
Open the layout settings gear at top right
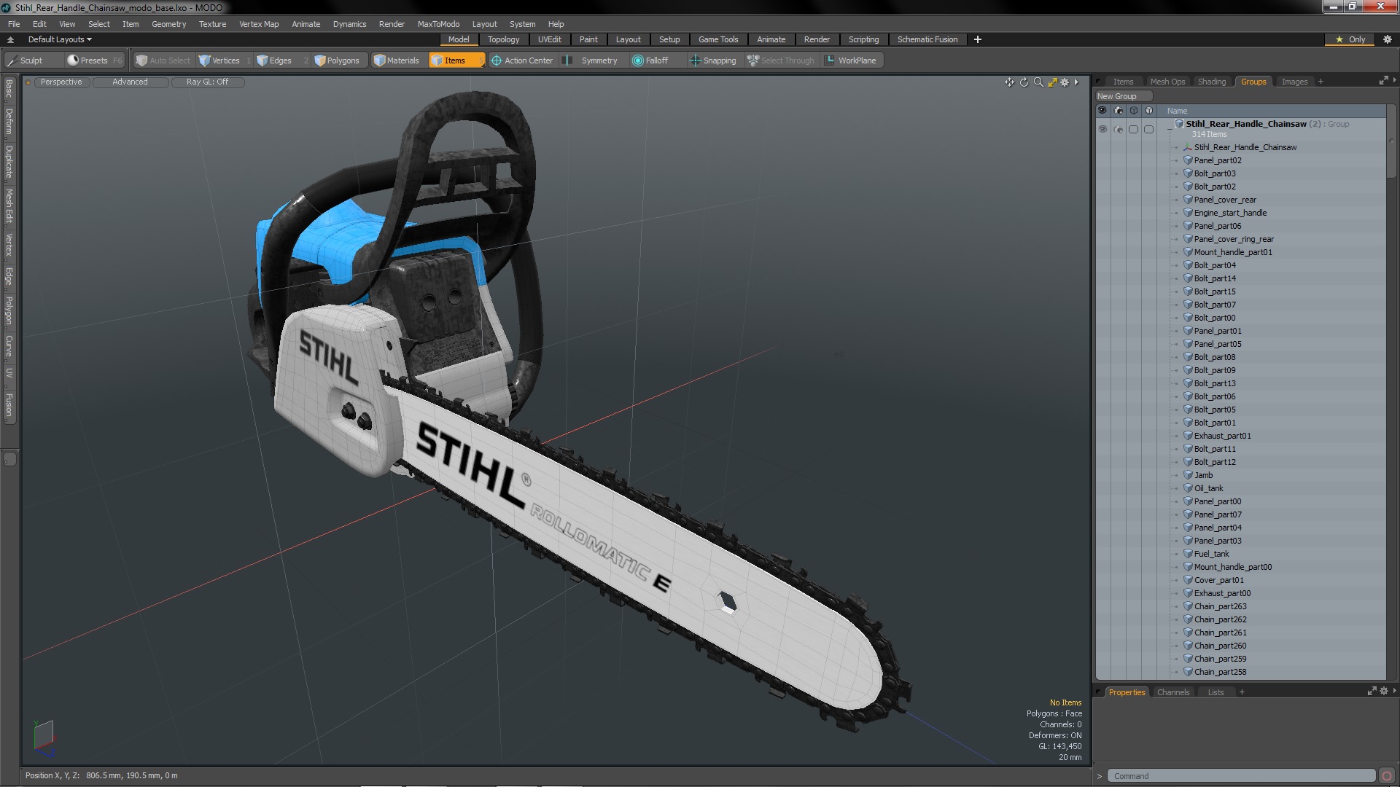point(1387,39)
